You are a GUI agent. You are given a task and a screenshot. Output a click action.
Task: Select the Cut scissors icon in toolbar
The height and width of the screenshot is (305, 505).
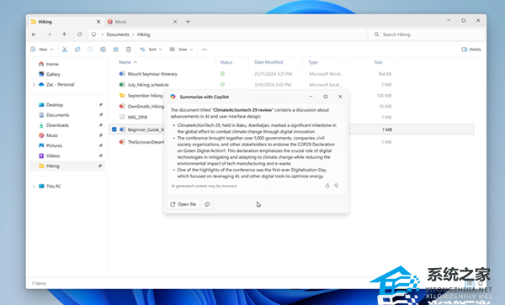coord(65,50)
